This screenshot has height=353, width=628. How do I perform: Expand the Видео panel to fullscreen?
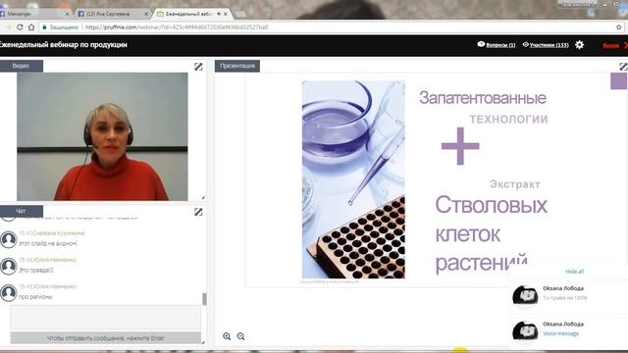[x=198, y=67]
